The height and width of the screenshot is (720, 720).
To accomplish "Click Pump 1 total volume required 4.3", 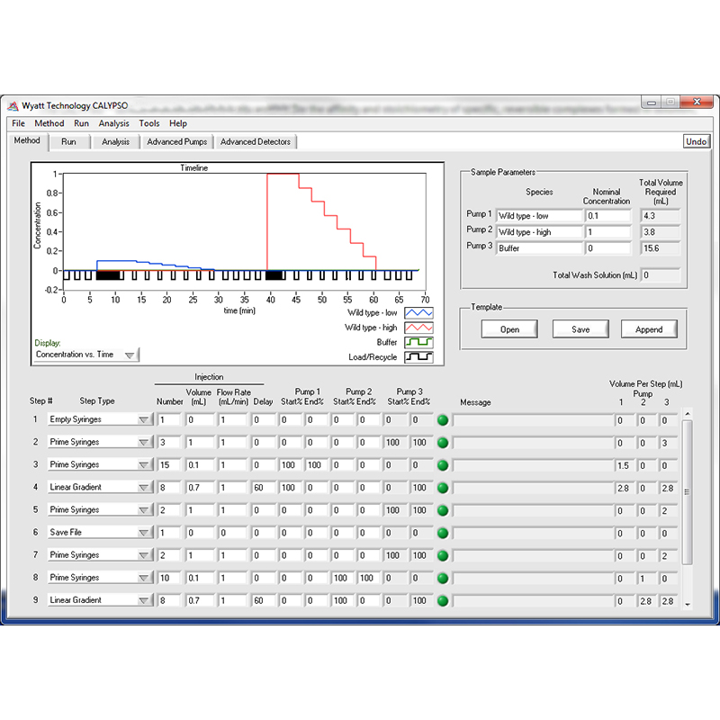I will 661,216.
